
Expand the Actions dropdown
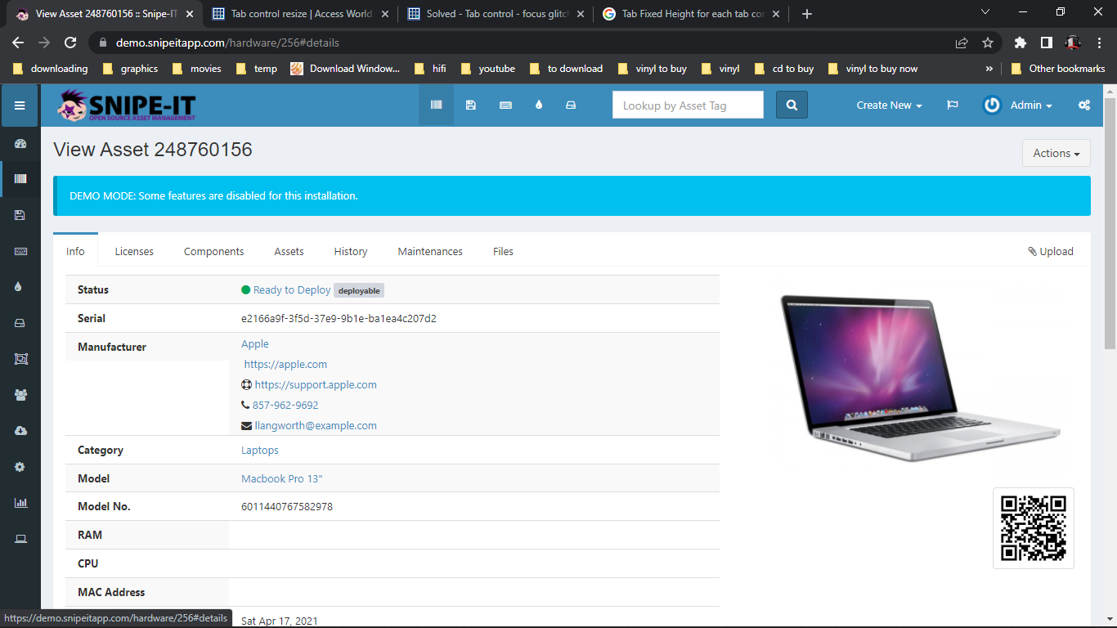pos(1056,153)
